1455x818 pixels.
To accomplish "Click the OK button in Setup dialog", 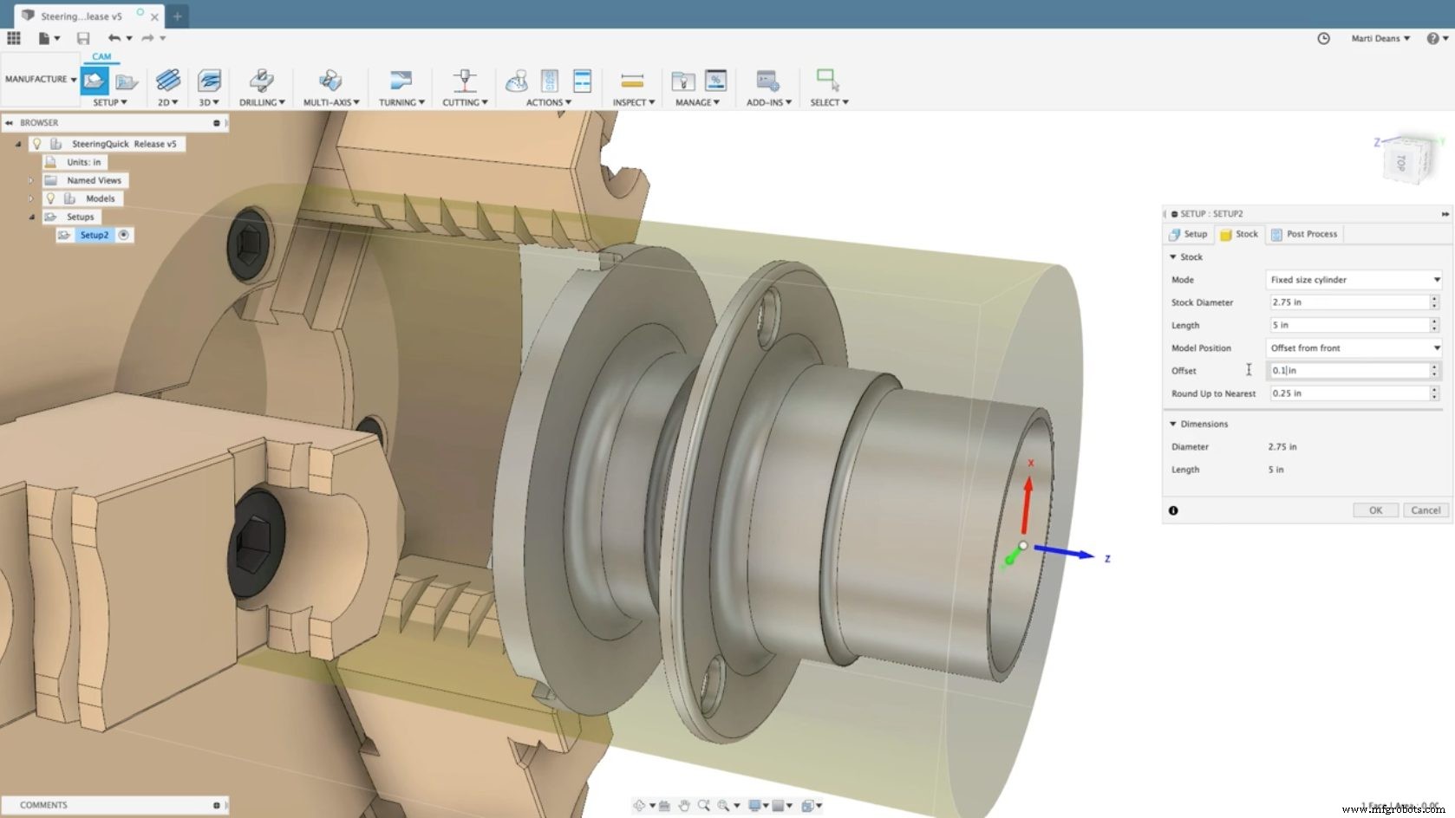I will (1375, 510).
